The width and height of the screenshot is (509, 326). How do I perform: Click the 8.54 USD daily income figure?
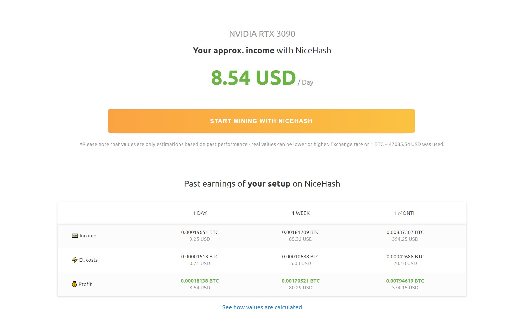[x=253, y=78]
